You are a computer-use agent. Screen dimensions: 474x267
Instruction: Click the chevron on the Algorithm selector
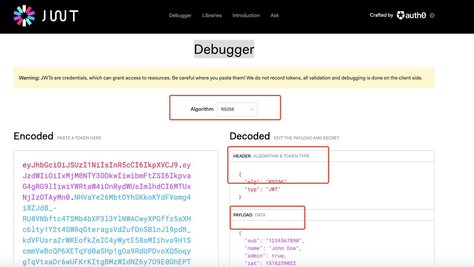(x=252, y=109)
